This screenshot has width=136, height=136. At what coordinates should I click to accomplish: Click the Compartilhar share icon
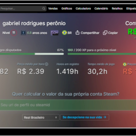point(78,33)
